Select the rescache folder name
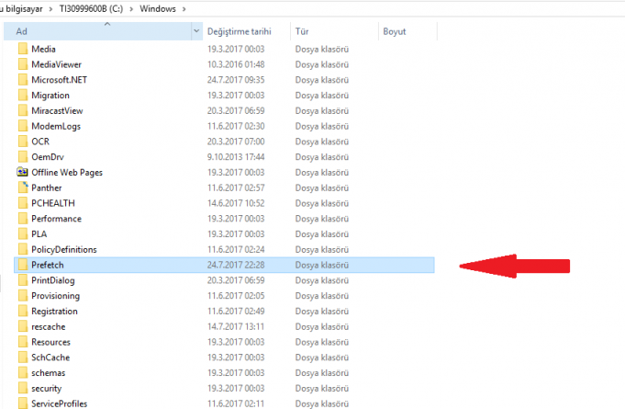Viewport: 625px width, 409px height. (49, 326)
